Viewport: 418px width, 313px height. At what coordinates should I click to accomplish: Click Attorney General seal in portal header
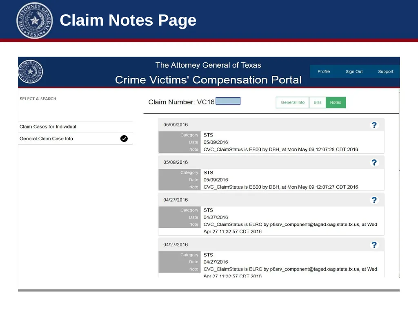[x=30, y=72]
